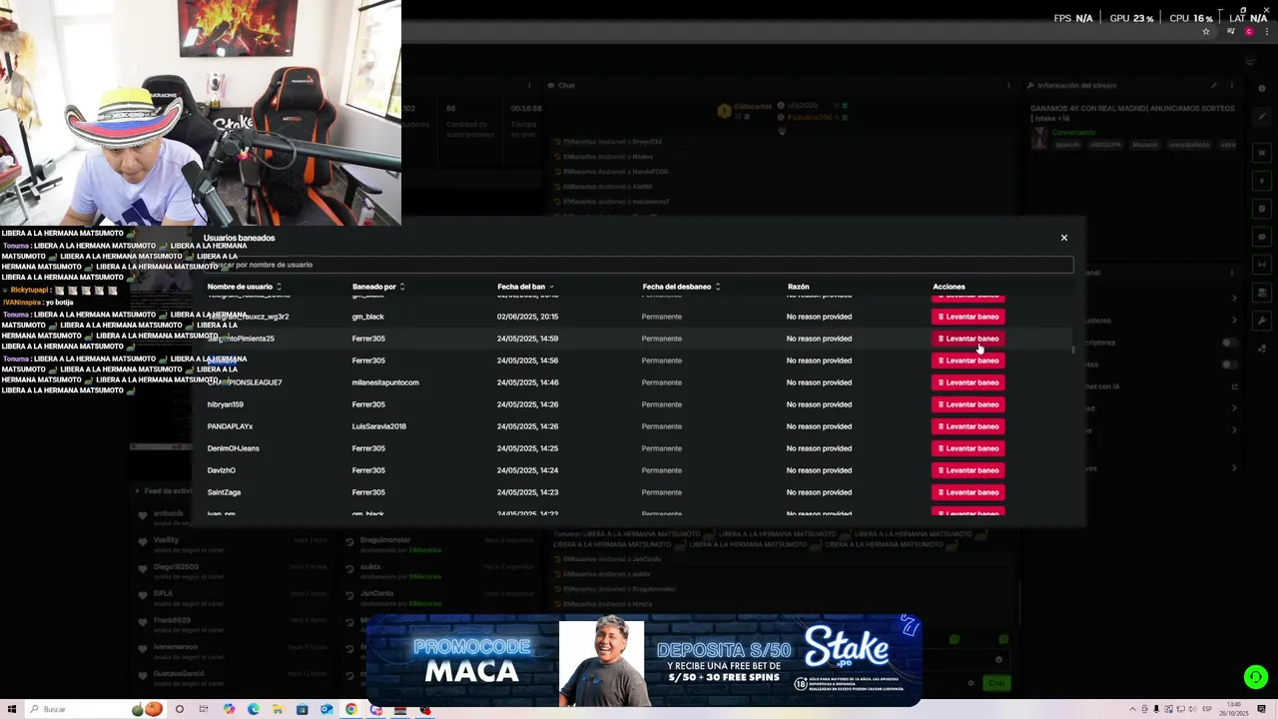Open the taskbar clock and date
The image size is (1278, 719).
[x=1234, y=708]
